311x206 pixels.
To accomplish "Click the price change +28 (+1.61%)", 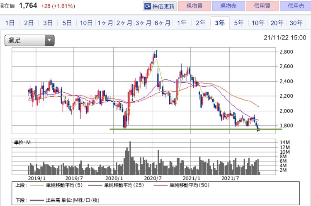I will pyautogui.click(x=58, y=6).
